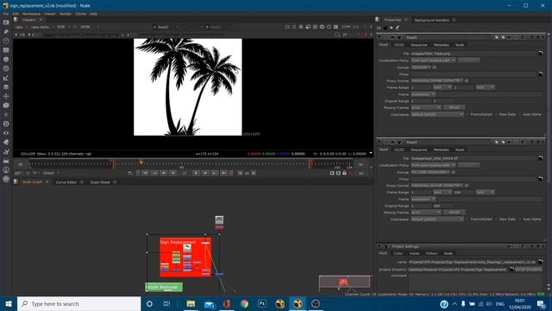Viewport: 552px width, 311px height.
Task: Open the Render menu
Action: (66, 14)
